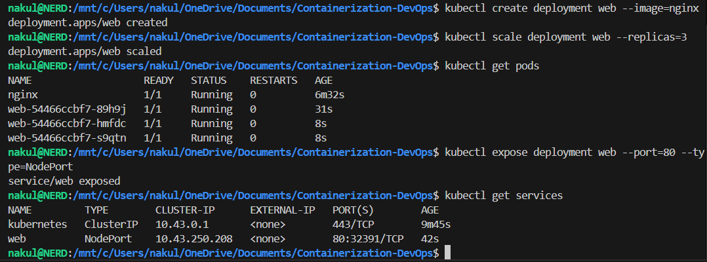
Task: Click the PORT(S) column header
Action: (353, 210)
